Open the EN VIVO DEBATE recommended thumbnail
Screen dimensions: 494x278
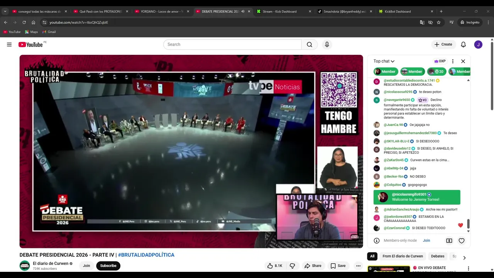(389, 269)
